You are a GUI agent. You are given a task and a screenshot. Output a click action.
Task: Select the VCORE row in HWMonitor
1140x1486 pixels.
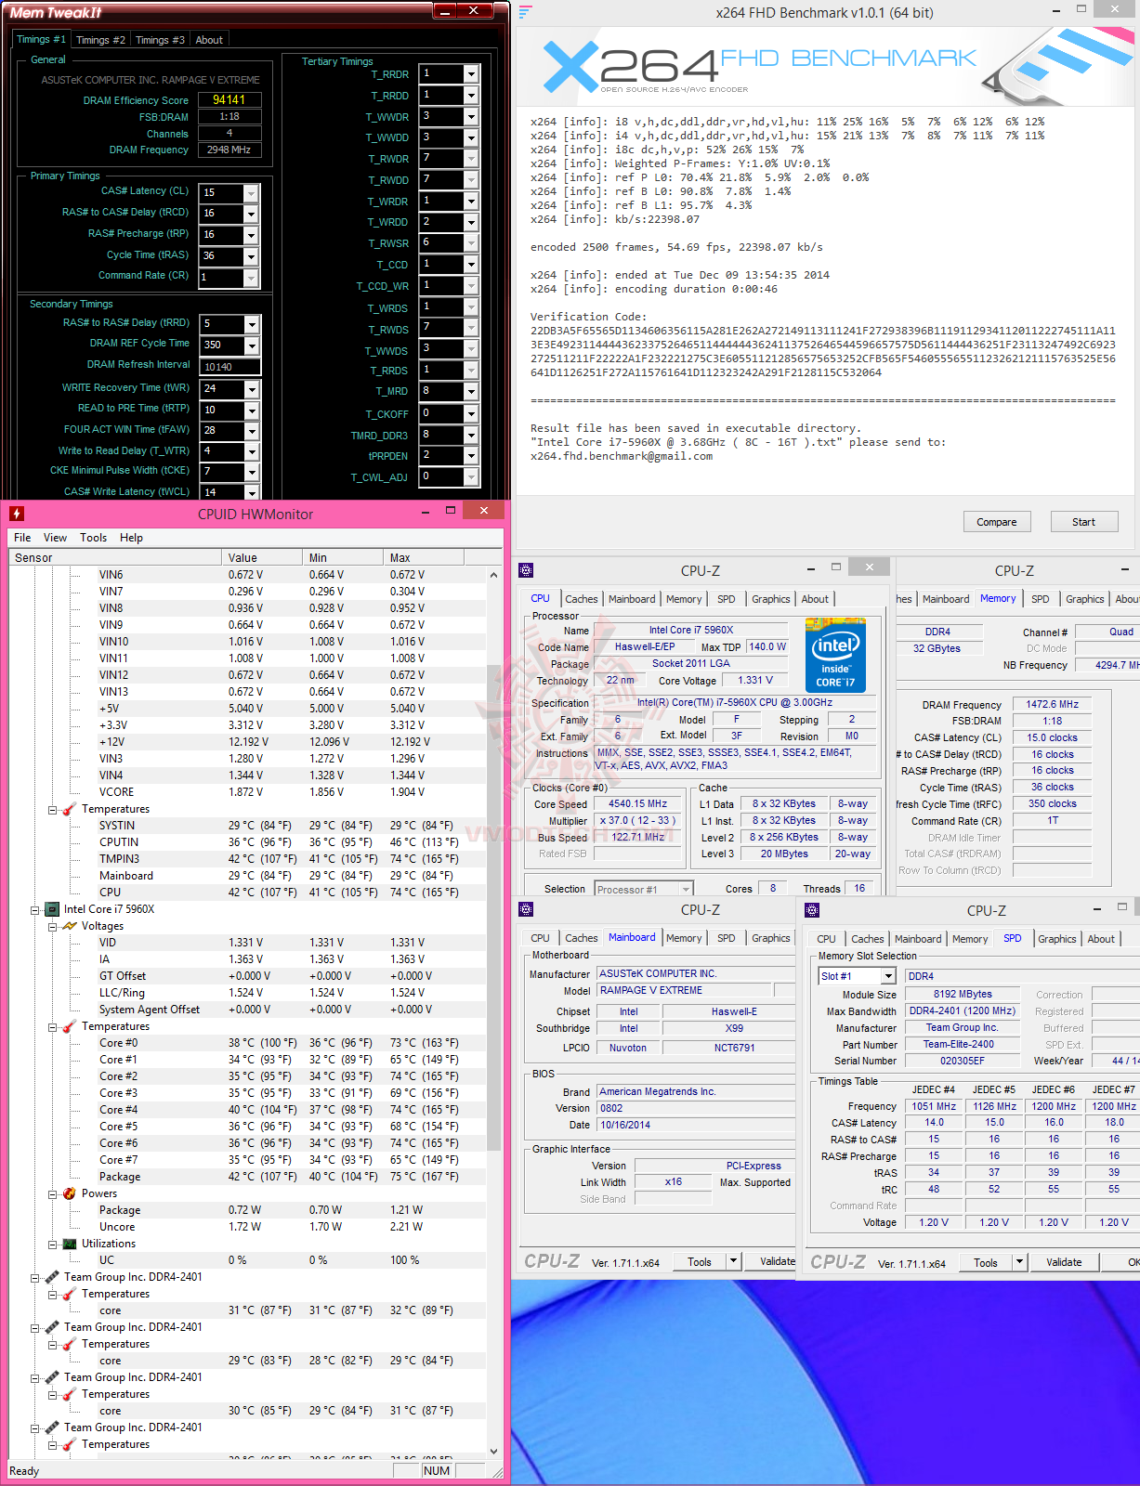pos(247,792)
